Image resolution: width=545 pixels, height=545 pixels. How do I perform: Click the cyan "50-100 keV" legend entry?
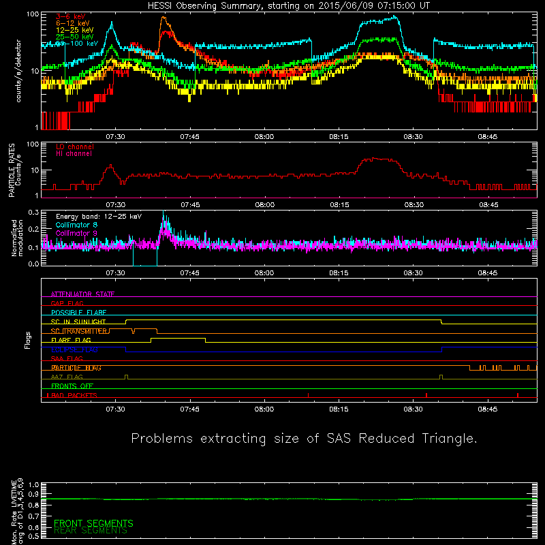[x=77, y=44]
